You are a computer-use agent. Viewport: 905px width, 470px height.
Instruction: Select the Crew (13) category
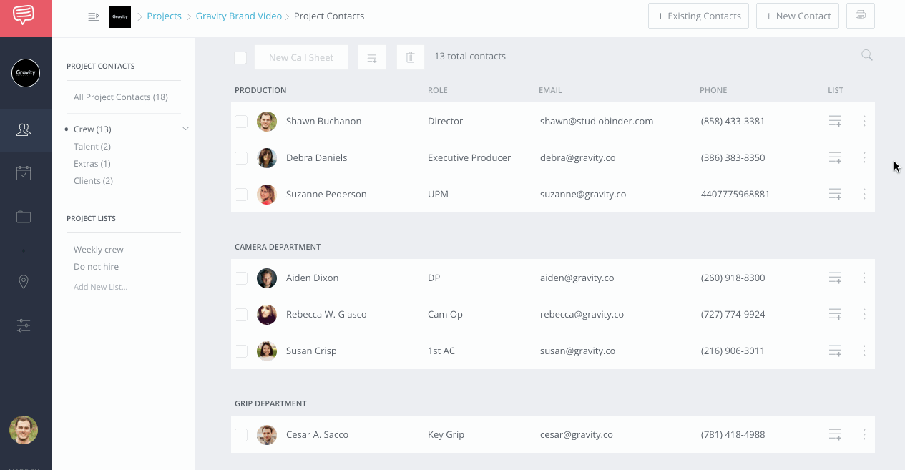[92, 129]
